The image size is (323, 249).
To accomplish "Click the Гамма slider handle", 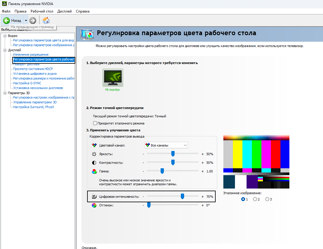I will coord(162,171).
